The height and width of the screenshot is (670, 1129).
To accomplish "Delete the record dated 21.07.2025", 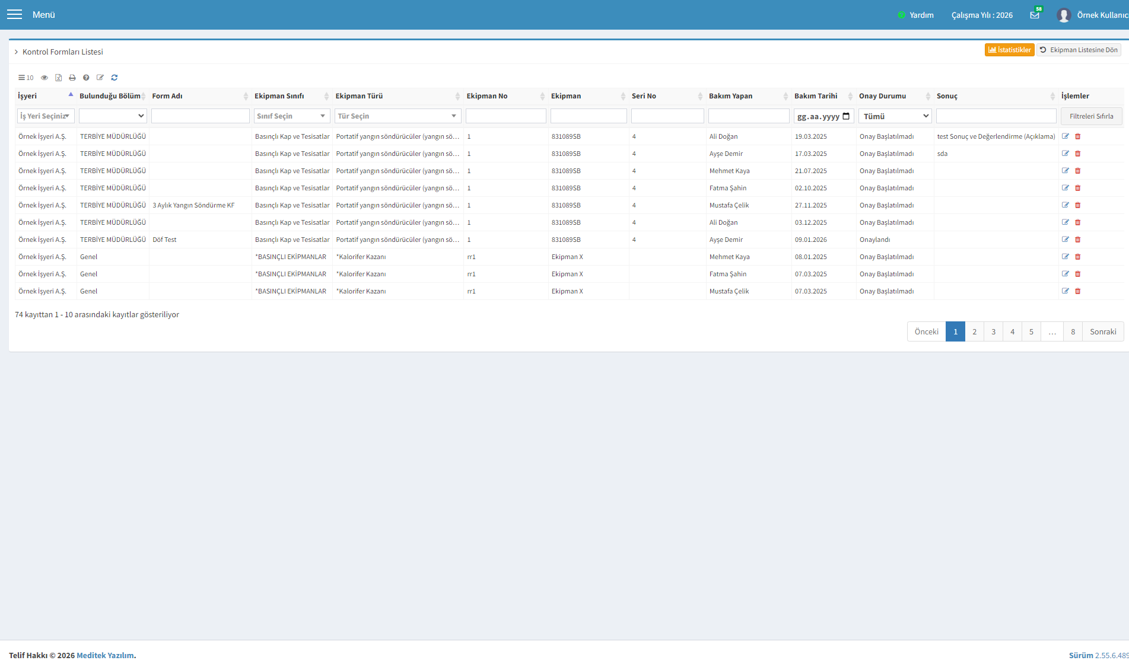I will pyautogui.click(x=1078, y=171).
